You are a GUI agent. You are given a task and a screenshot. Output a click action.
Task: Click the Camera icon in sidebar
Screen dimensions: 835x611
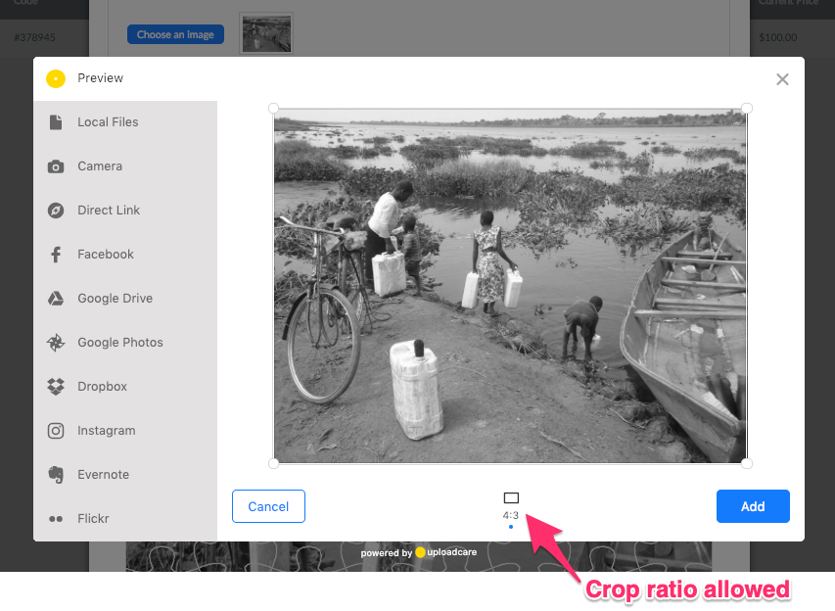click(x=56, y=166)
